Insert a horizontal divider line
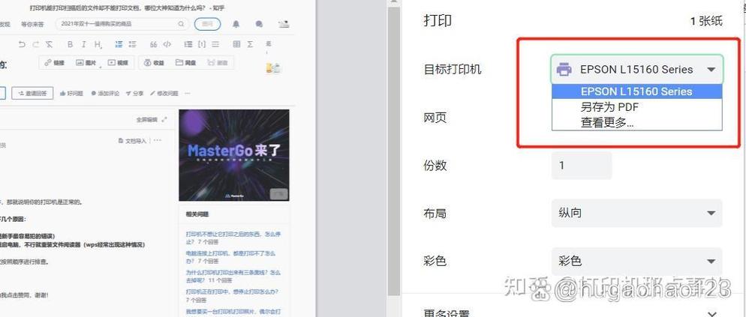 tap(215, 44)
